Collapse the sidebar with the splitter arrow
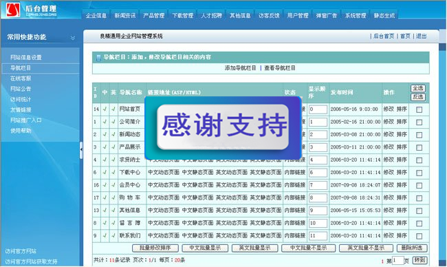 81,149
